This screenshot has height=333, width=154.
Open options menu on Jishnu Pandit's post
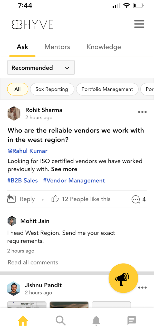tap(142, 287)
